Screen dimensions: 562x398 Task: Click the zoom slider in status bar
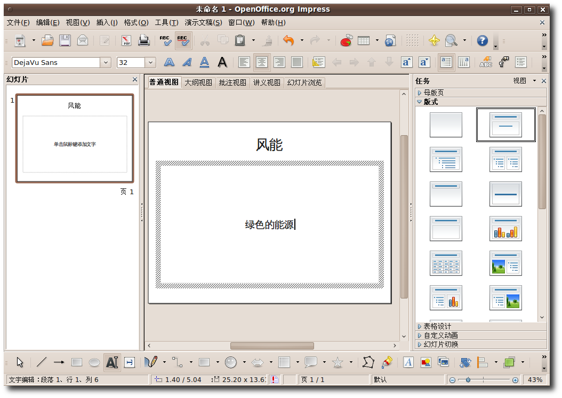pyautogui.click(x=468, y=380)
